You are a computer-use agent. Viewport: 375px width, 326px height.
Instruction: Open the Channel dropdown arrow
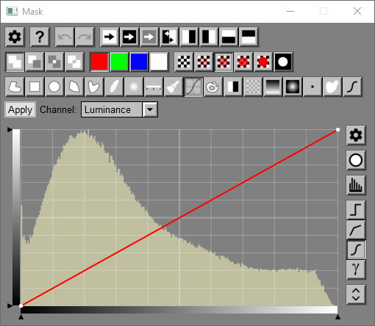pyautogui.click(x=150, y=109)
